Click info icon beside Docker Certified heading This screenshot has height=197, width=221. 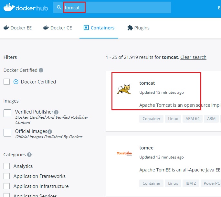tap(41, 70)
